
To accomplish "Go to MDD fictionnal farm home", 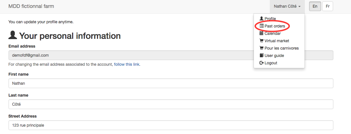I will 31,6.
